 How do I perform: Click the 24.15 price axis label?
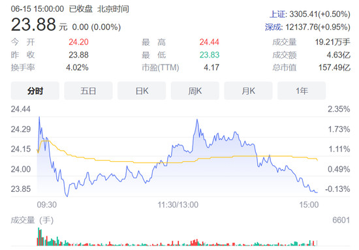21,149
